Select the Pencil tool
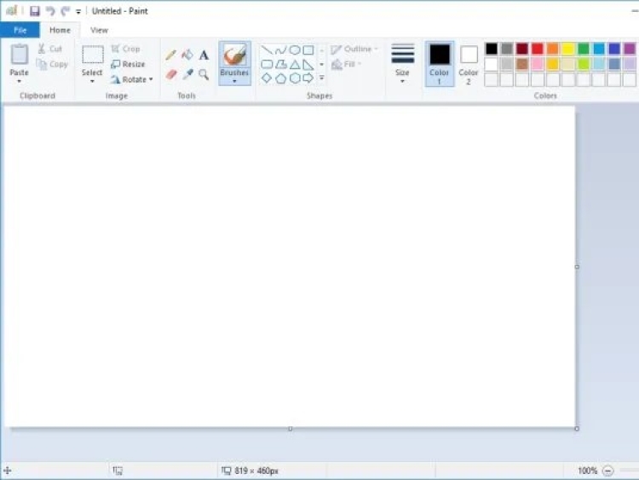 [x=170, y=55]
